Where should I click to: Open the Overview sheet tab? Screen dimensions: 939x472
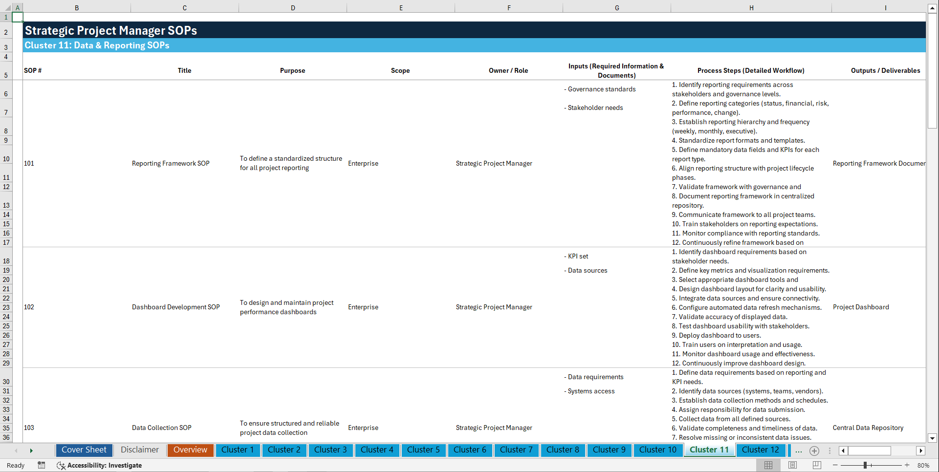coord(190,450)
